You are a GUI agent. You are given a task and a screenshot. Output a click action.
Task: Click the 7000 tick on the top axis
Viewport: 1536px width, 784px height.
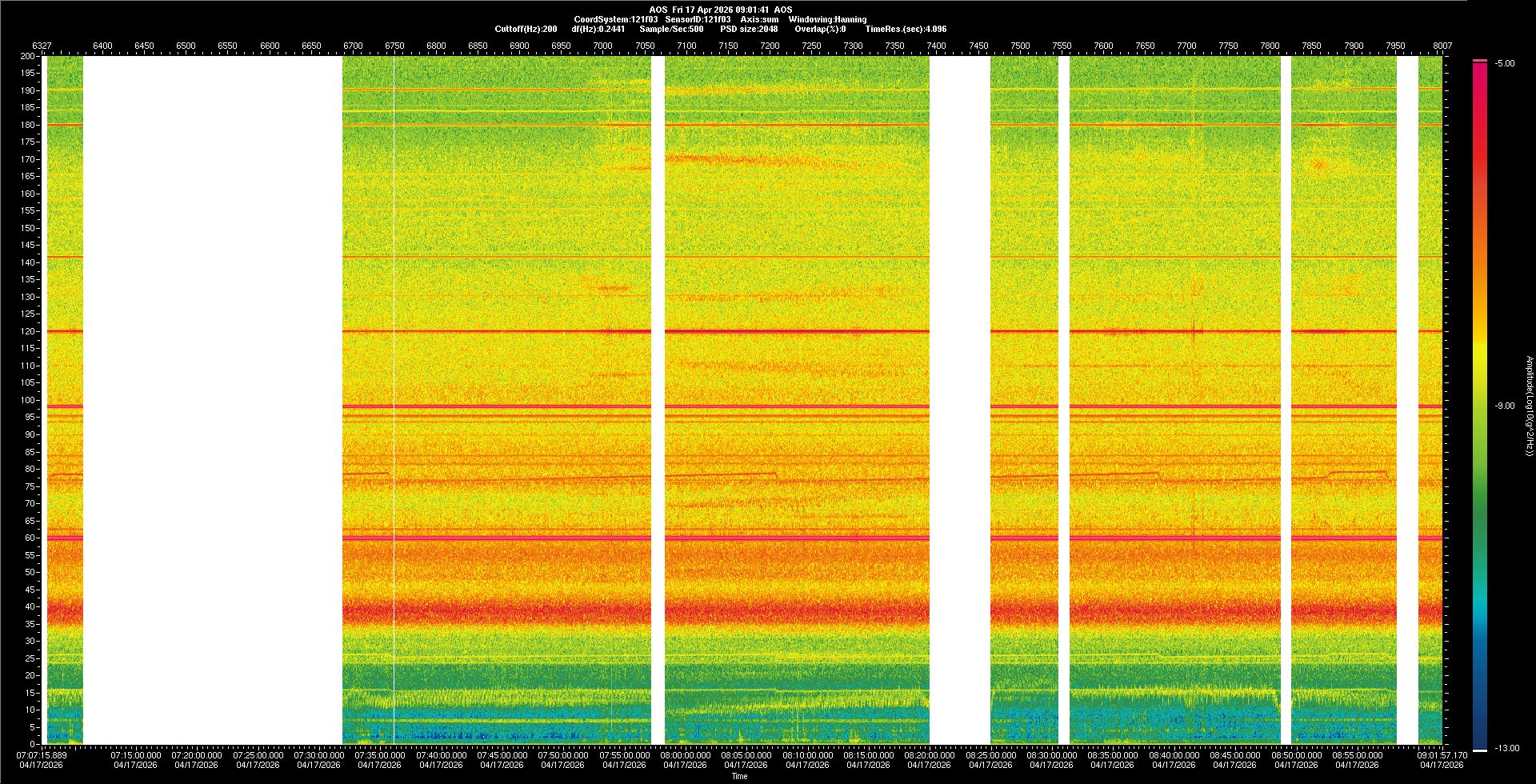602,46
